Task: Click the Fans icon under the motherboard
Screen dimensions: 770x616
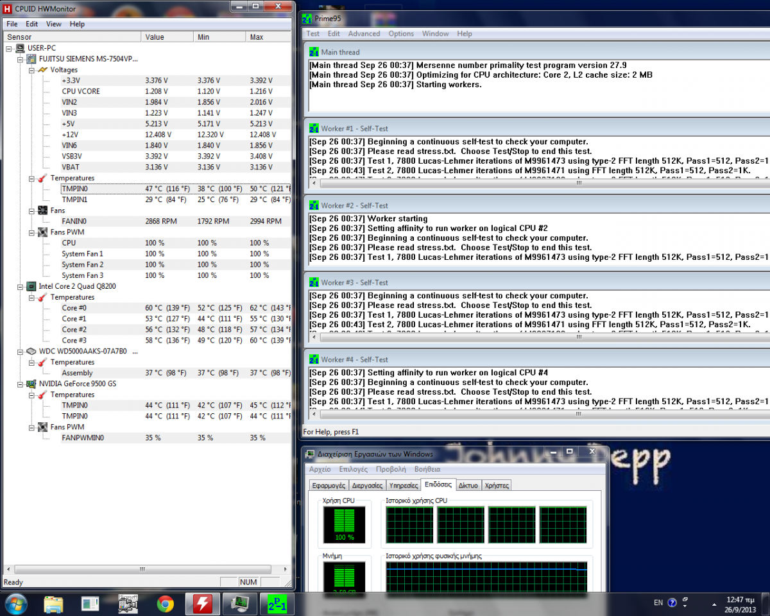Action: [x=42, y=210]
